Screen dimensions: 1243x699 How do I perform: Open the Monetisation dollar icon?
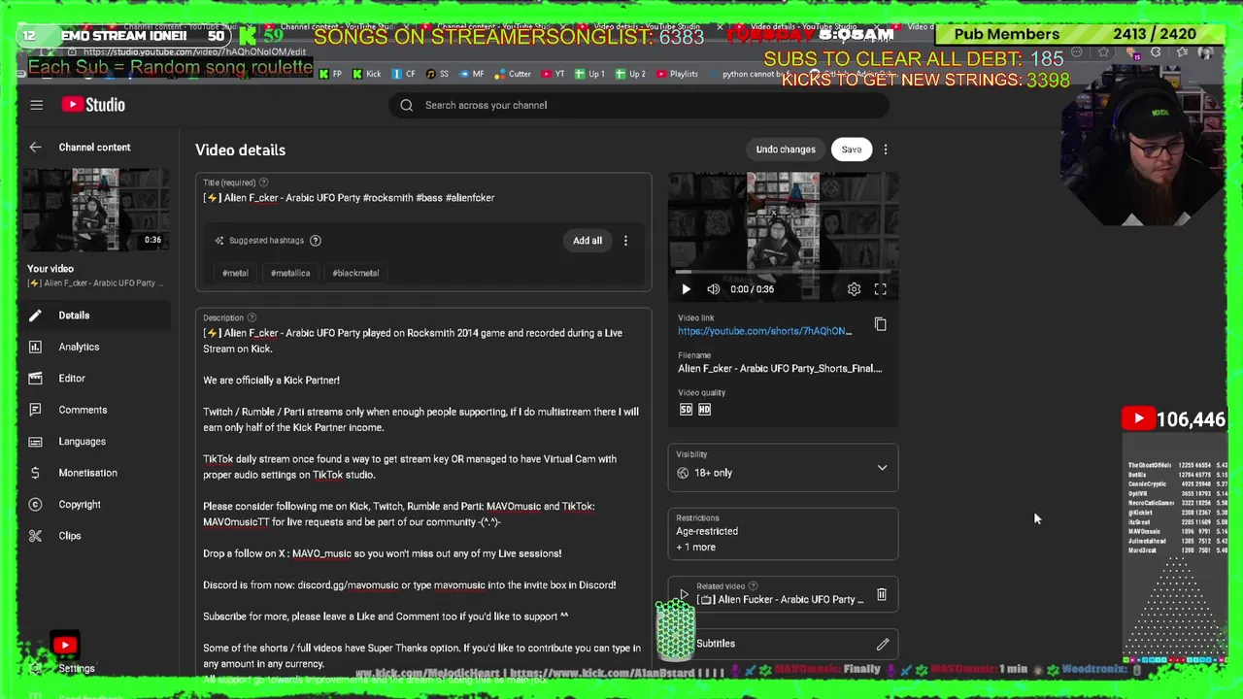coord(35,473)
